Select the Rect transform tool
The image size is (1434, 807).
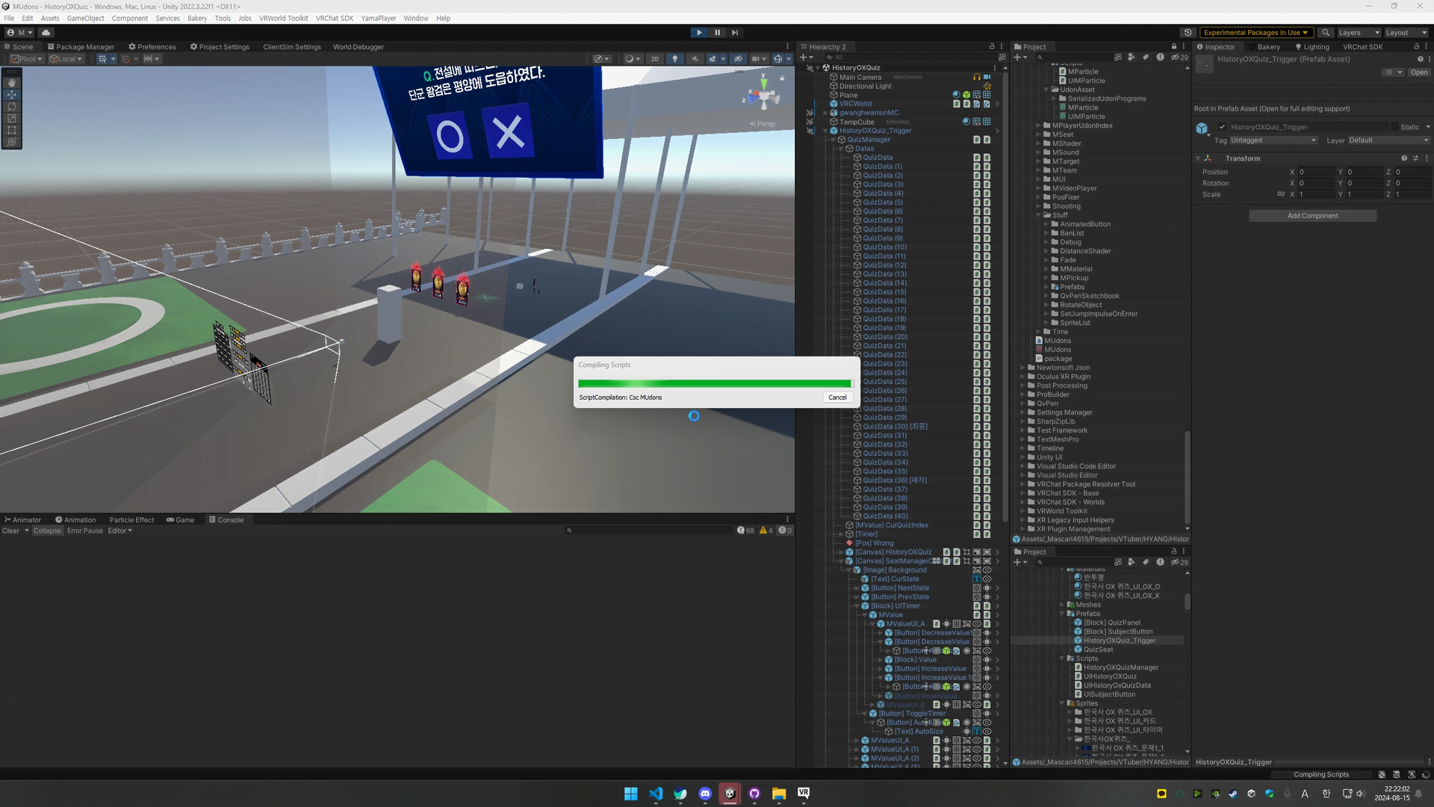coord(12,130)
